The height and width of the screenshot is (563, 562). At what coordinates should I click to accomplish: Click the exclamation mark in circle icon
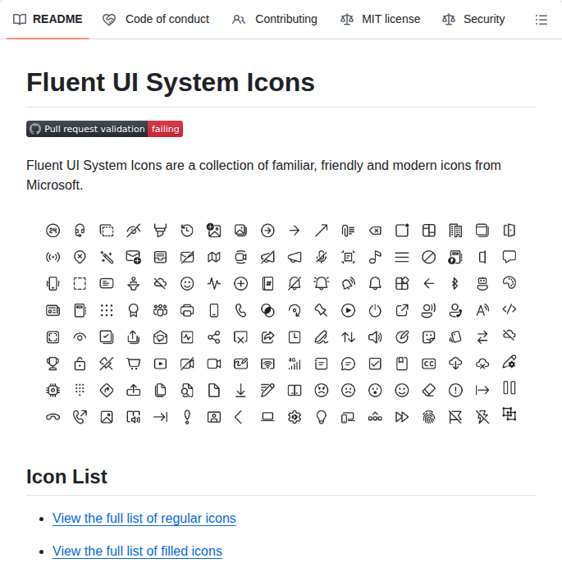[455, 391]
